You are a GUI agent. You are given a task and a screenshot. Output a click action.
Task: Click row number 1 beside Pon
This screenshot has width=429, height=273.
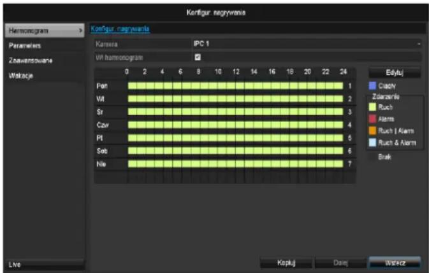pyautogui.click(x=350, y=86)
